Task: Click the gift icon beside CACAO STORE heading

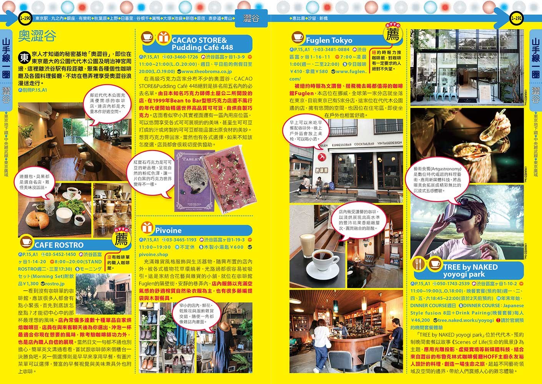Action: pyautogui.click(x=163, y=38)
